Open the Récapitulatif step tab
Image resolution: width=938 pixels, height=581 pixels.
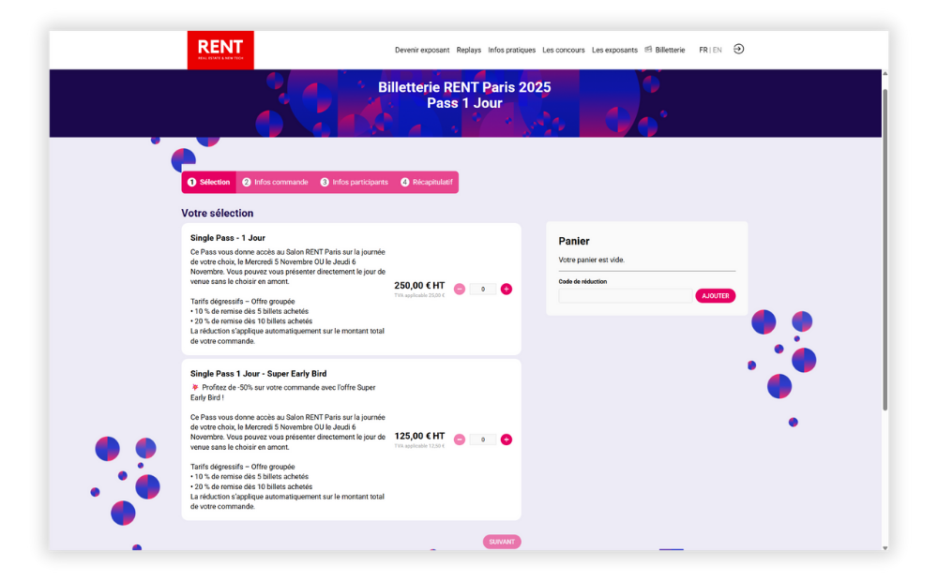coord(427,182)
